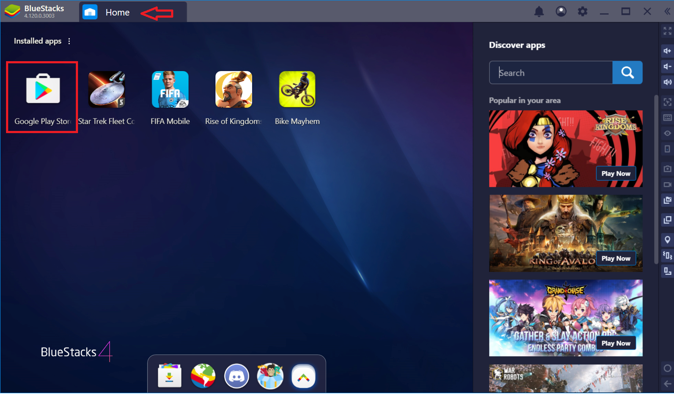The image size is (674, 398).
Task: Click Play Now on GrandChase banner
Action: [616, 343]
